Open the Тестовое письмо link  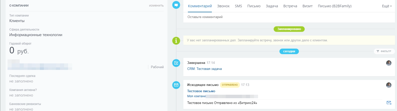coord(201,91)
